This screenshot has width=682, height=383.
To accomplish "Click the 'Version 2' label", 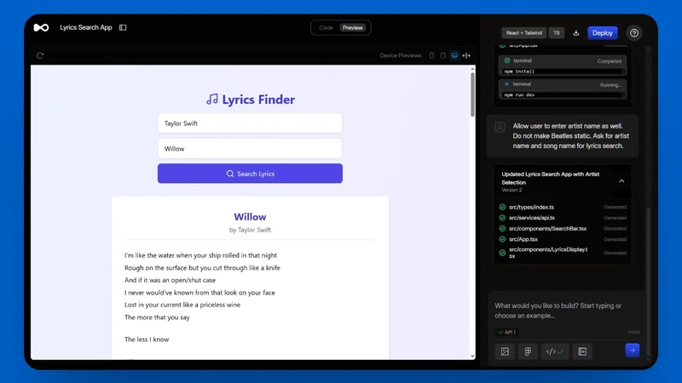I will click(x=511, y=190).
